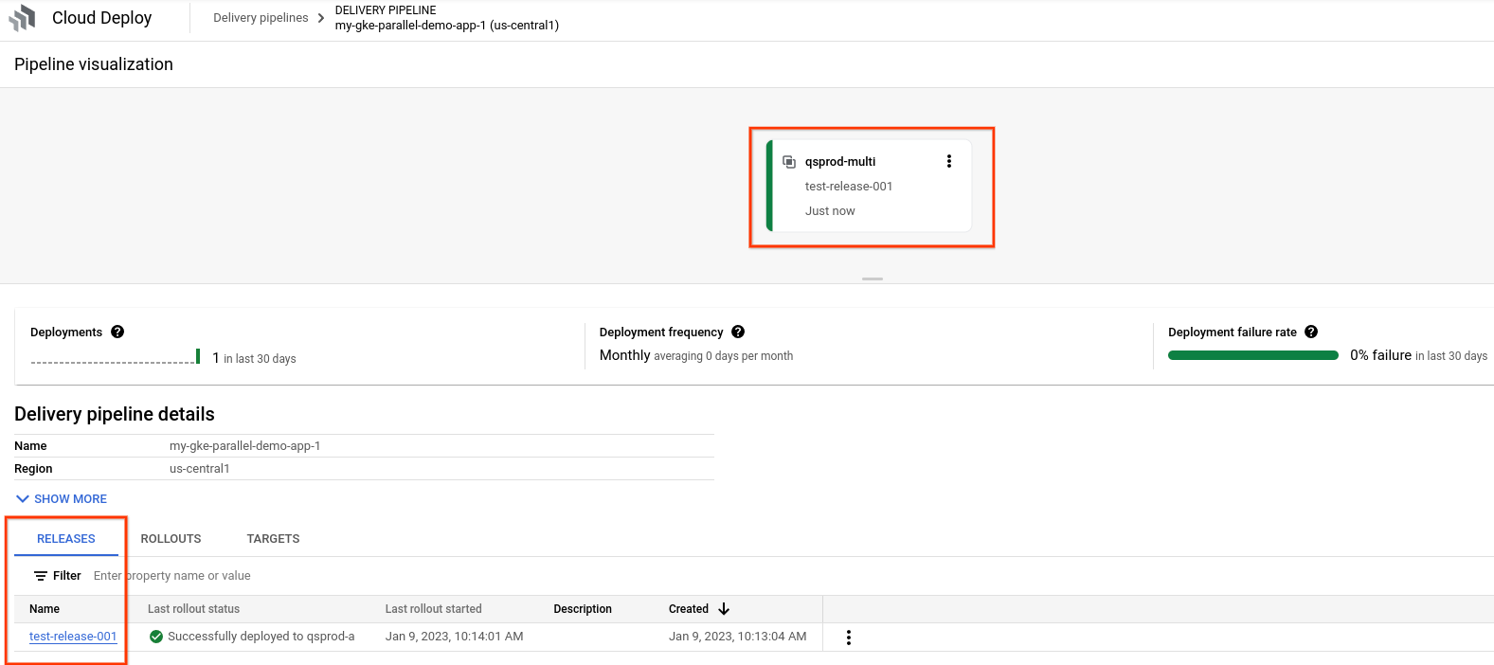This screenshot has width=1494, height=665.
Task: Sort by Last rollout status column header
Action: pyautogui.click(x=193, y=609)
